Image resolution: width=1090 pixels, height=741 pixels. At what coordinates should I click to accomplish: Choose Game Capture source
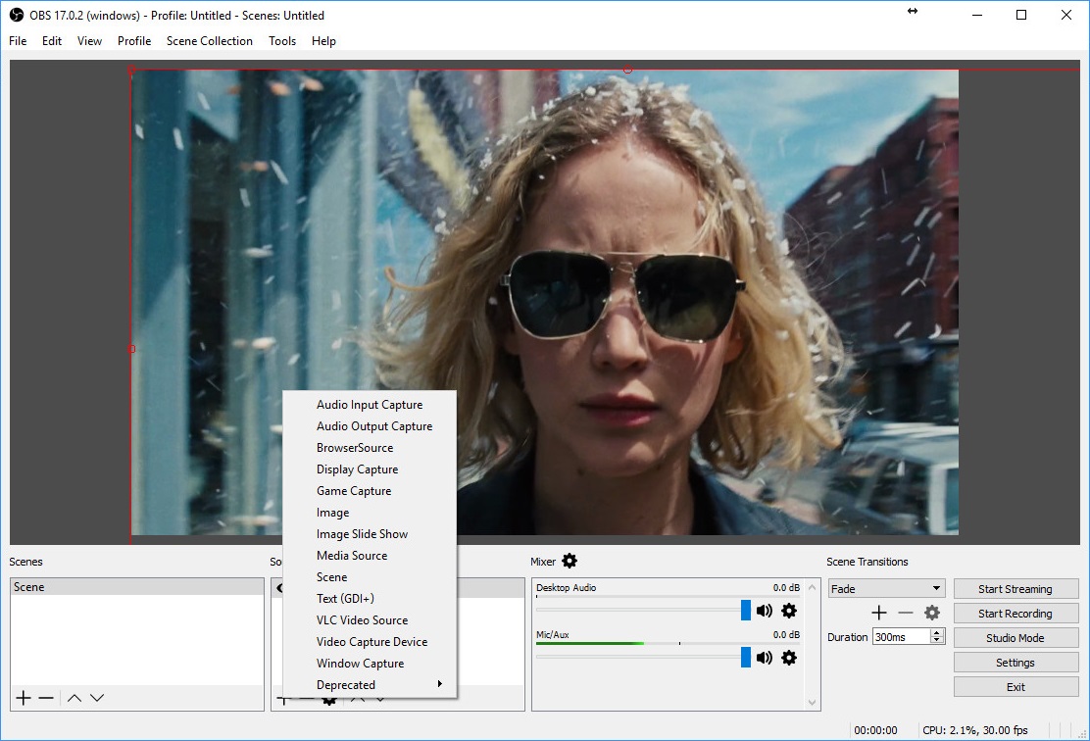[370, 491]
